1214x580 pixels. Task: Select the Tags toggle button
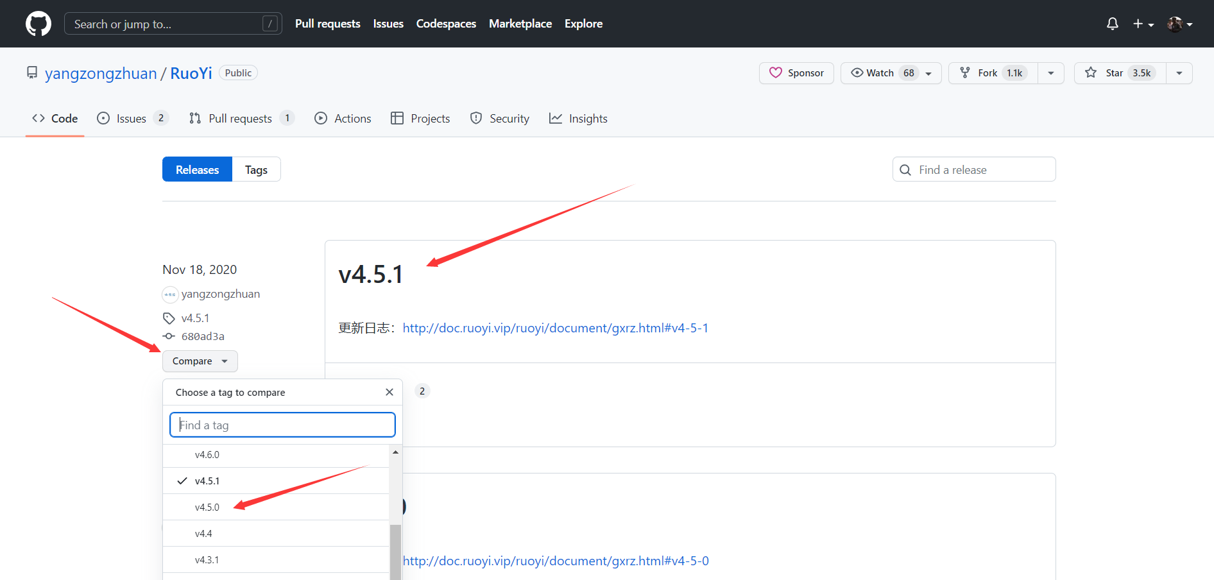tap(256, 169)
